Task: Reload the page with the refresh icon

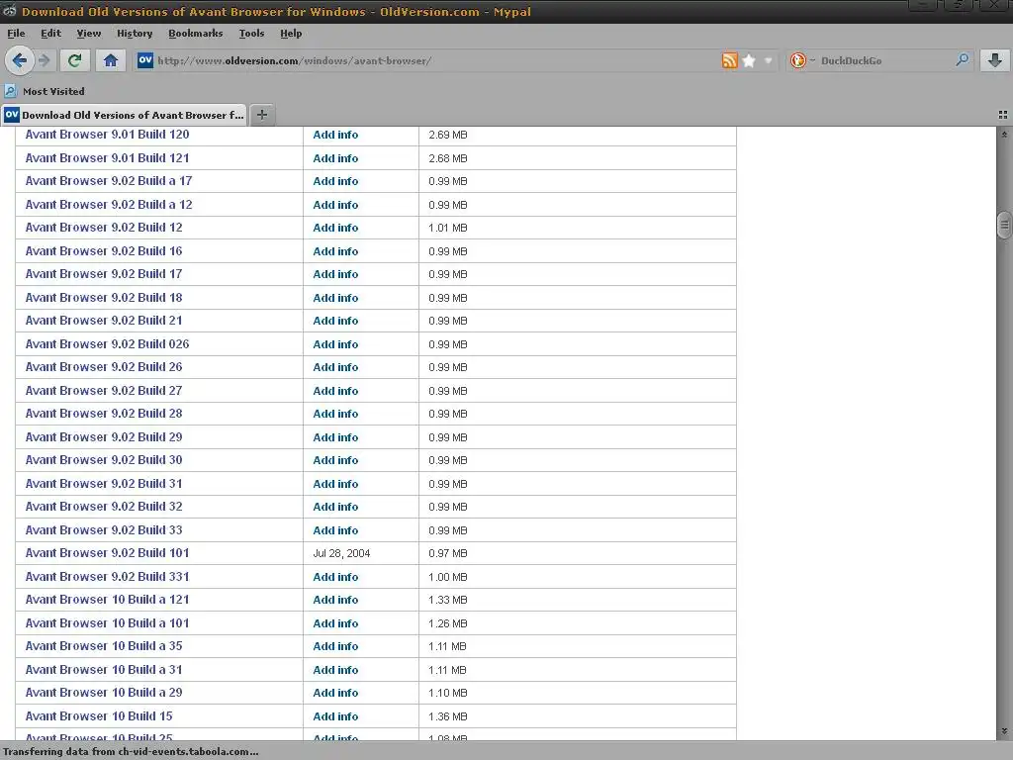Action: (74, 60)
